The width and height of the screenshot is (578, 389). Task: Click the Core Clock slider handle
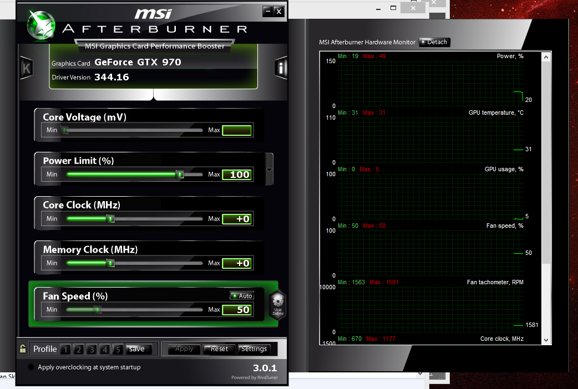110,219
